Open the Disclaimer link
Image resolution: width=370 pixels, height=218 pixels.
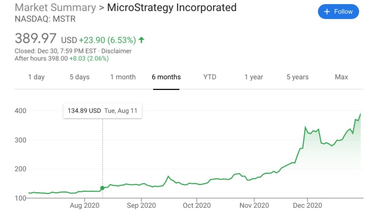coord(117,51)
